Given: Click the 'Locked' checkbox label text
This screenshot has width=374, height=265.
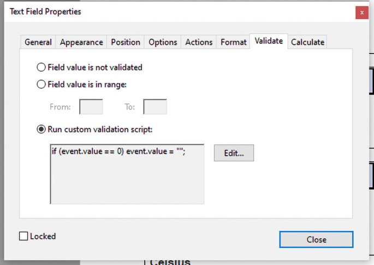Looking at the screenshot, I should point(43,237).
